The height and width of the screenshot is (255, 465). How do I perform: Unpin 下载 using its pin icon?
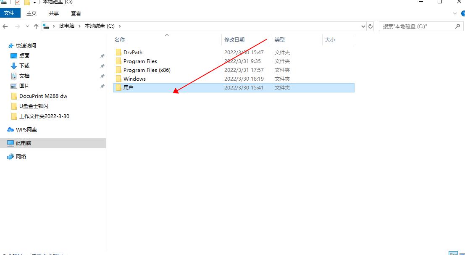(102, 66)
